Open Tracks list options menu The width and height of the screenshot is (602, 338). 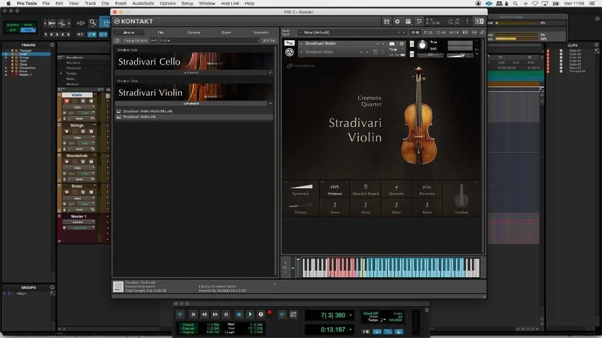pyautogui.click(x=52, y=45)
